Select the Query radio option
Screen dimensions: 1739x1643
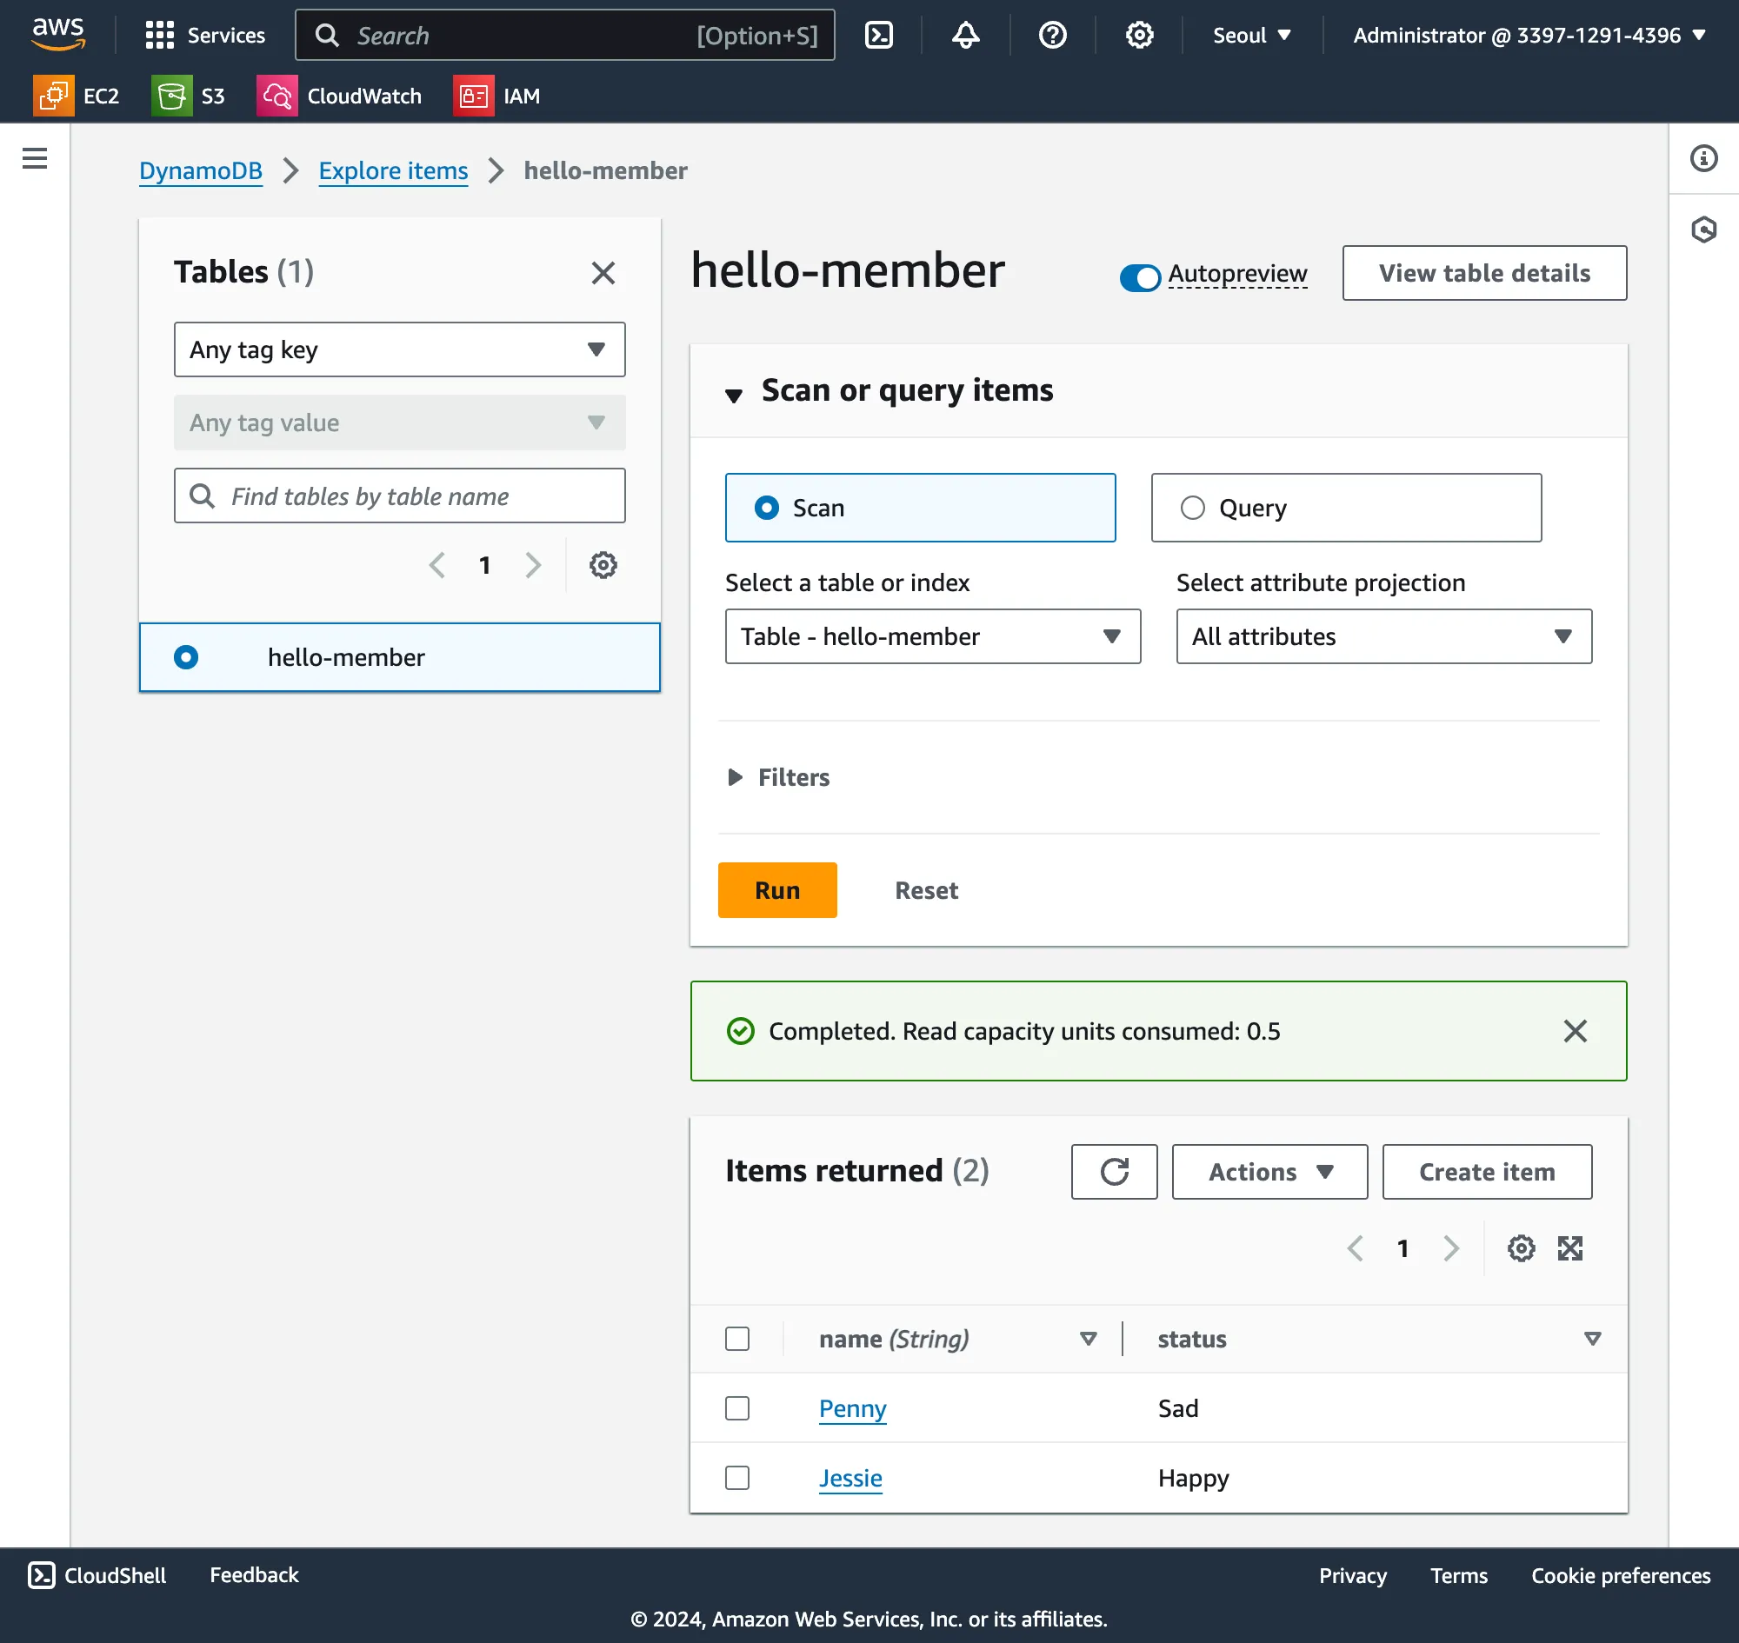tap(1192, 508)
